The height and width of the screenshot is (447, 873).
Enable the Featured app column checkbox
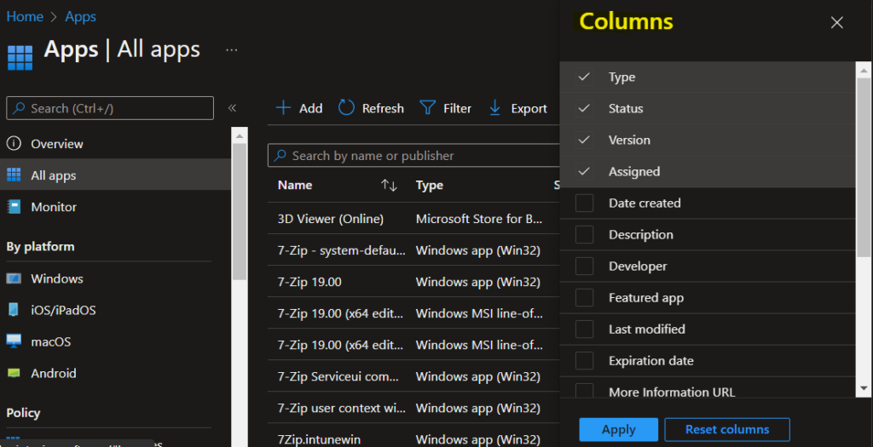[584, 297]
